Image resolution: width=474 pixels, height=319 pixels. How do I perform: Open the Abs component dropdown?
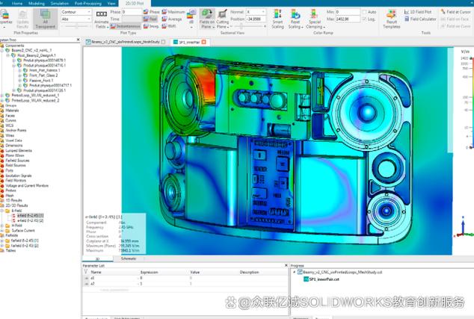(76, 19)
